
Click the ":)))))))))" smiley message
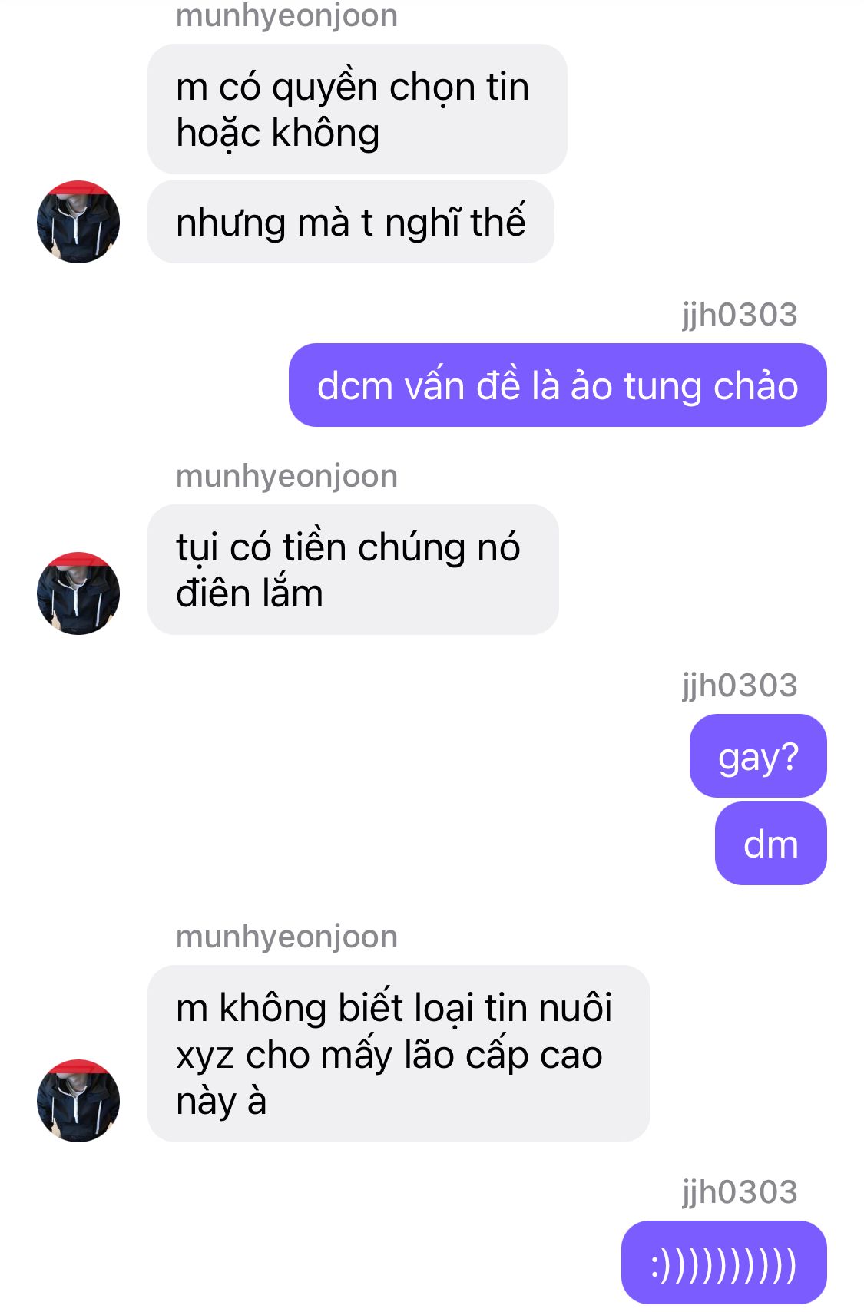[x=724, y=1263]
